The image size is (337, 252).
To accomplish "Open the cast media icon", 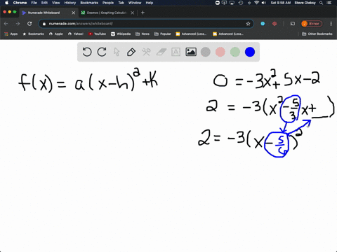I will pos(293,24).
